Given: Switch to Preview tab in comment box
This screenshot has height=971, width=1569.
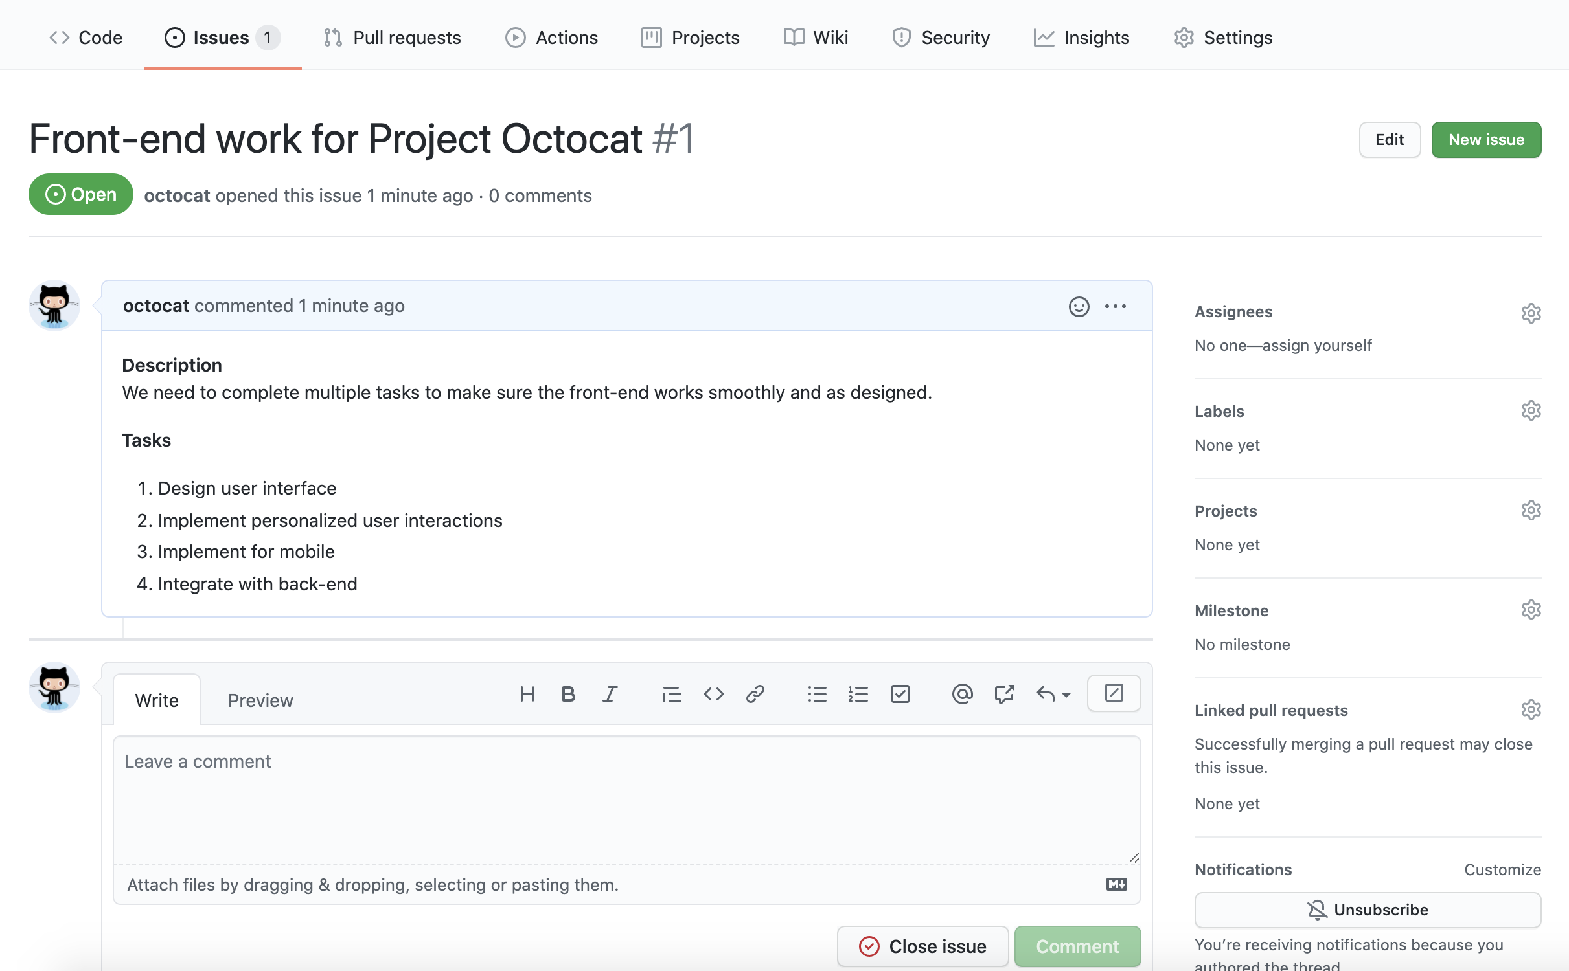Looking at the screenshot, I should tap(260, 700).
